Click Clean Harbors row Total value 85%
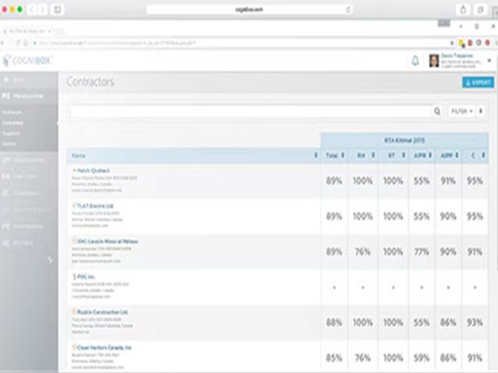 (x=334, y=358)
